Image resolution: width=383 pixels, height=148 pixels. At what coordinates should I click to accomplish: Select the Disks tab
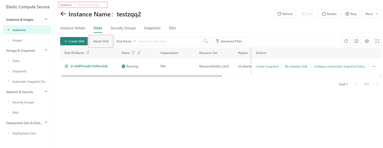pos(98,28)
